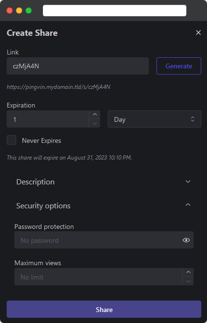Expand Description section chevron
Image resolution: width=207 pixels, height=323 pixels.
[187, 182]
